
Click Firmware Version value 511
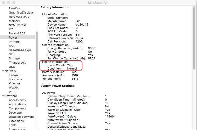pos(78,35)
